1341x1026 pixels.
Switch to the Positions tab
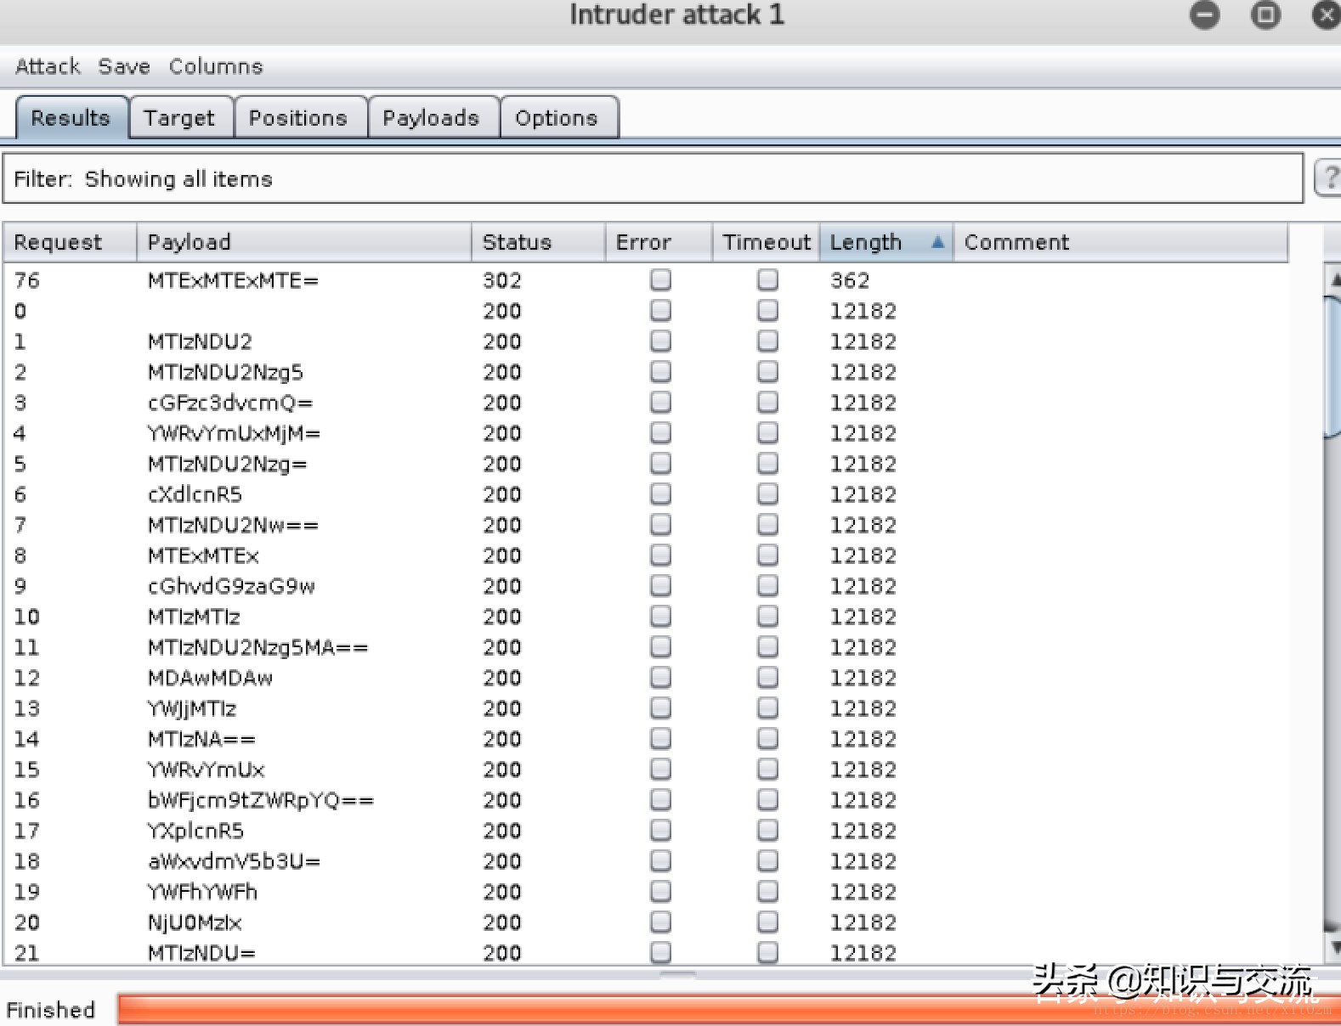pos(298,117)
